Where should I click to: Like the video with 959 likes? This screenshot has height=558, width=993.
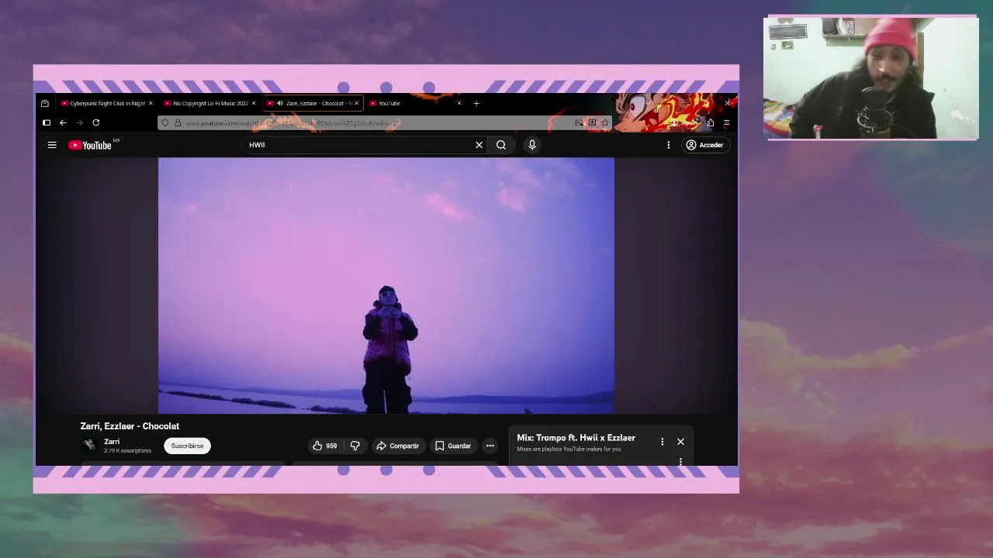click(x=324, y=446)
